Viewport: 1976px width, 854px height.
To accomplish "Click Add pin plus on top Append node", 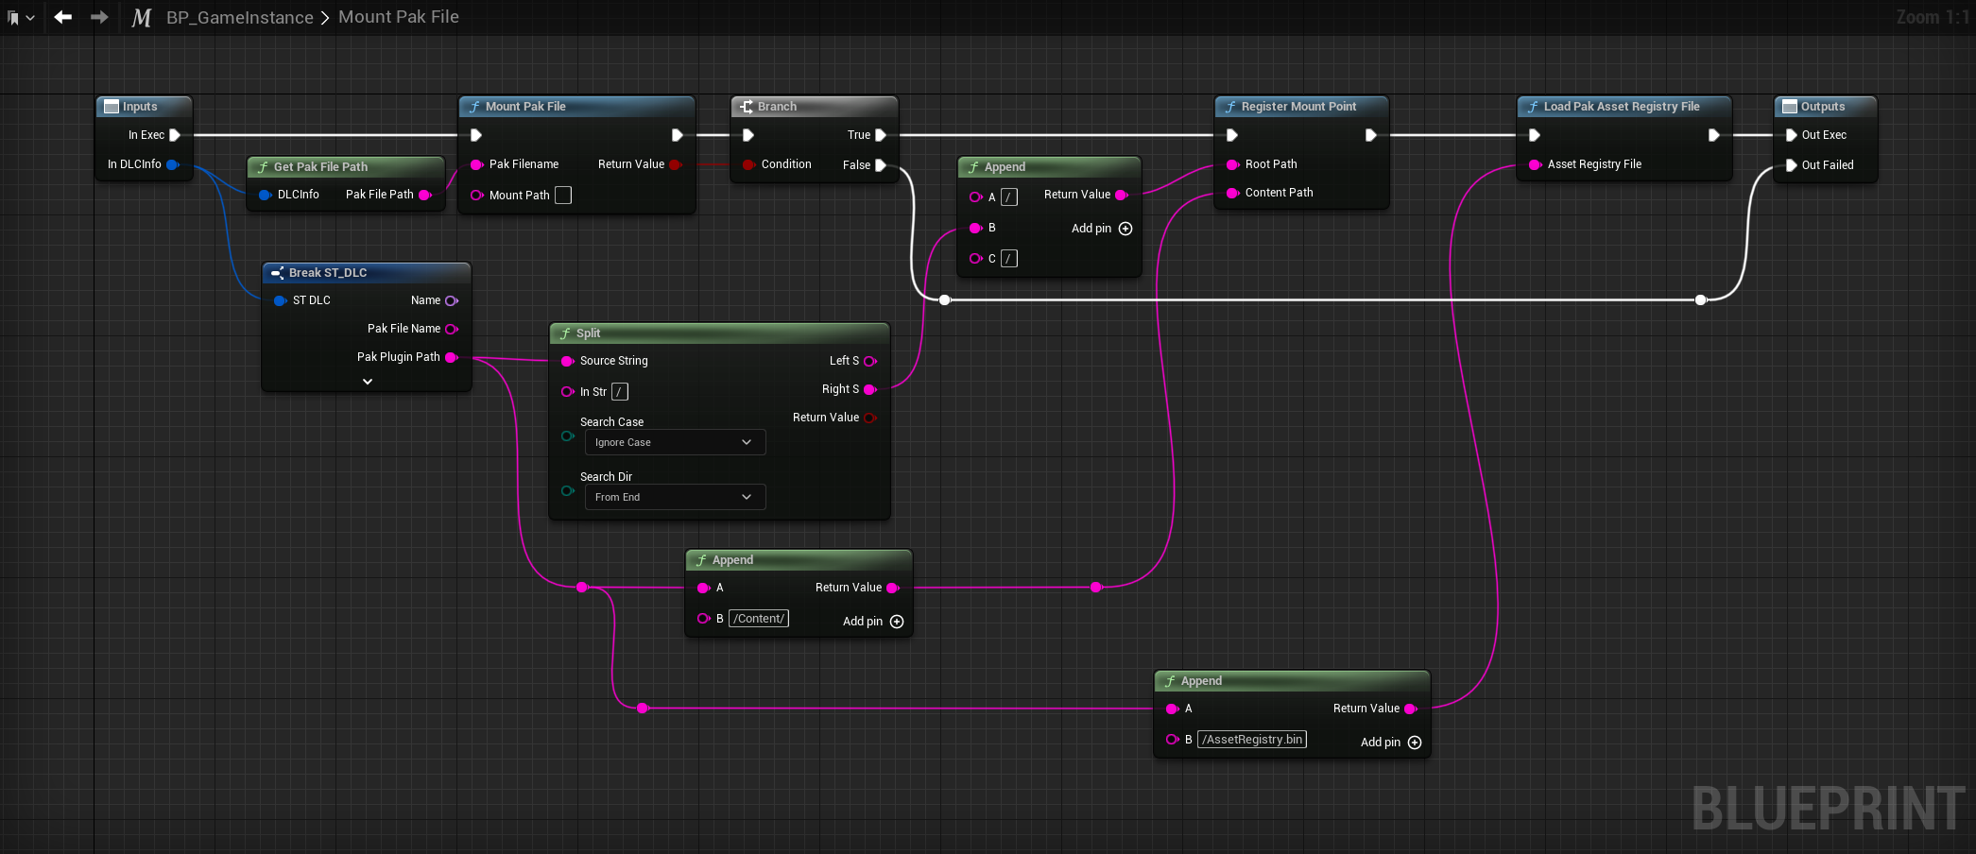I will pyautogui.click(x=1125, y=229).
